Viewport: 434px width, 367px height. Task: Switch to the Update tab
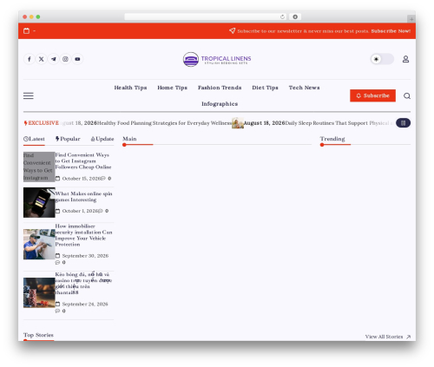point(102,139)
